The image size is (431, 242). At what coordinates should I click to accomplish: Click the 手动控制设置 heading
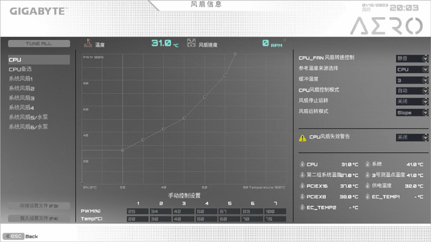(184, 195)
